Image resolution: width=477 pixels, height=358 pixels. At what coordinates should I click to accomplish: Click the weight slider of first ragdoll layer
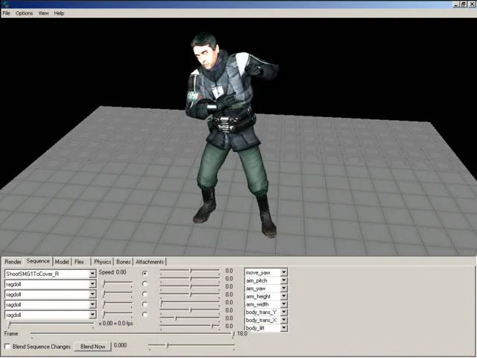pyautogui.click(x=118, y=283)
